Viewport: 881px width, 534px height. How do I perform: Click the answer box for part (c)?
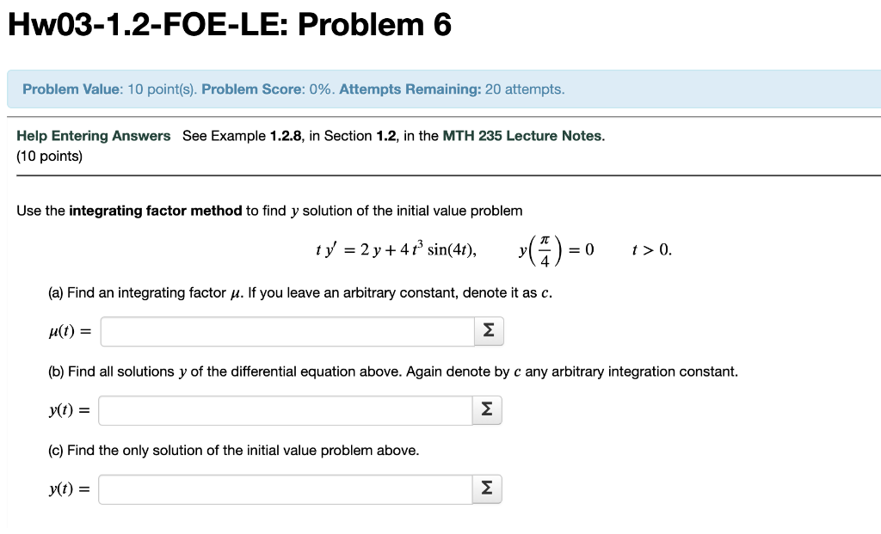tap(284, 489)
